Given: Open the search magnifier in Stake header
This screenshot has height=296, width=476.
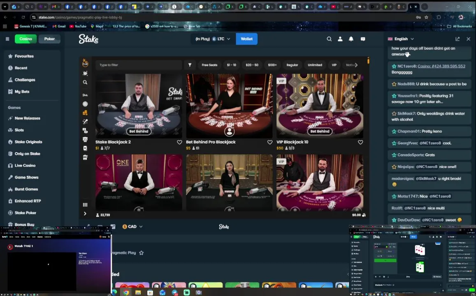Looking at the screenshot, I should [329, 39].
